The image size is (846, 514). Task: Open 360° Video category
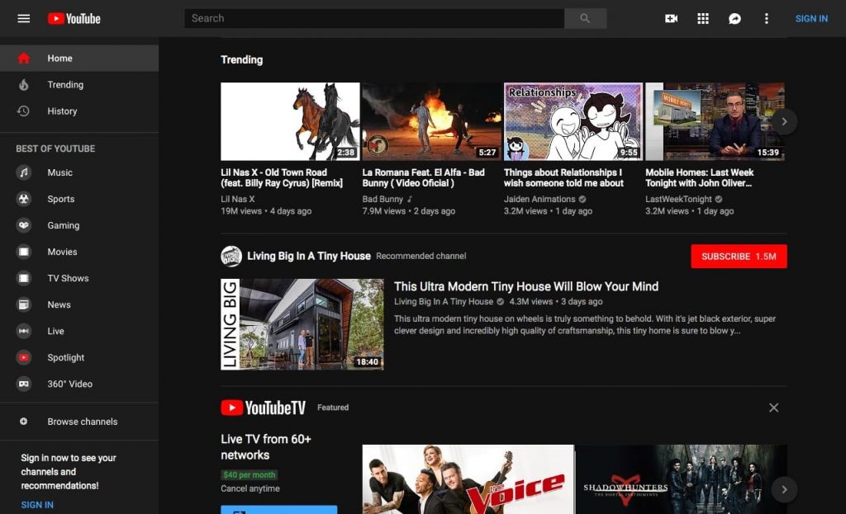pos(79,384)
